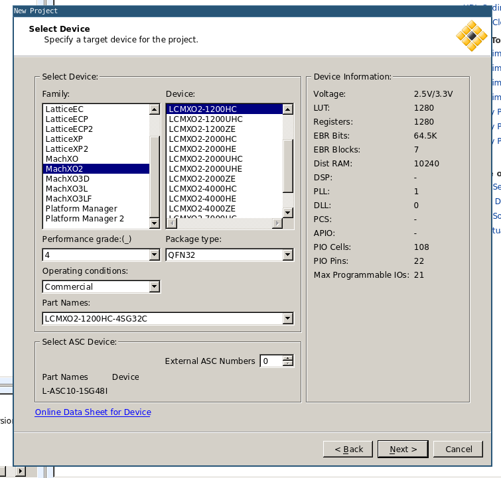Choose LCMXO2-1200UHC in the Device list
This screenshot has width=501, height=478.
tap(206, 119)
